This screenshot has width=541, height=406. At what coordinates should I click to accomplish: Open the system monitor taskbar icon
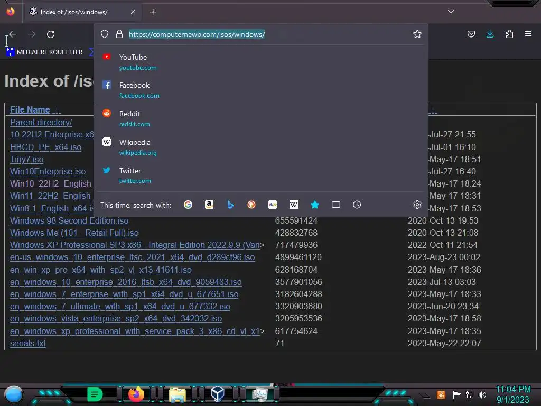point(259,394)
